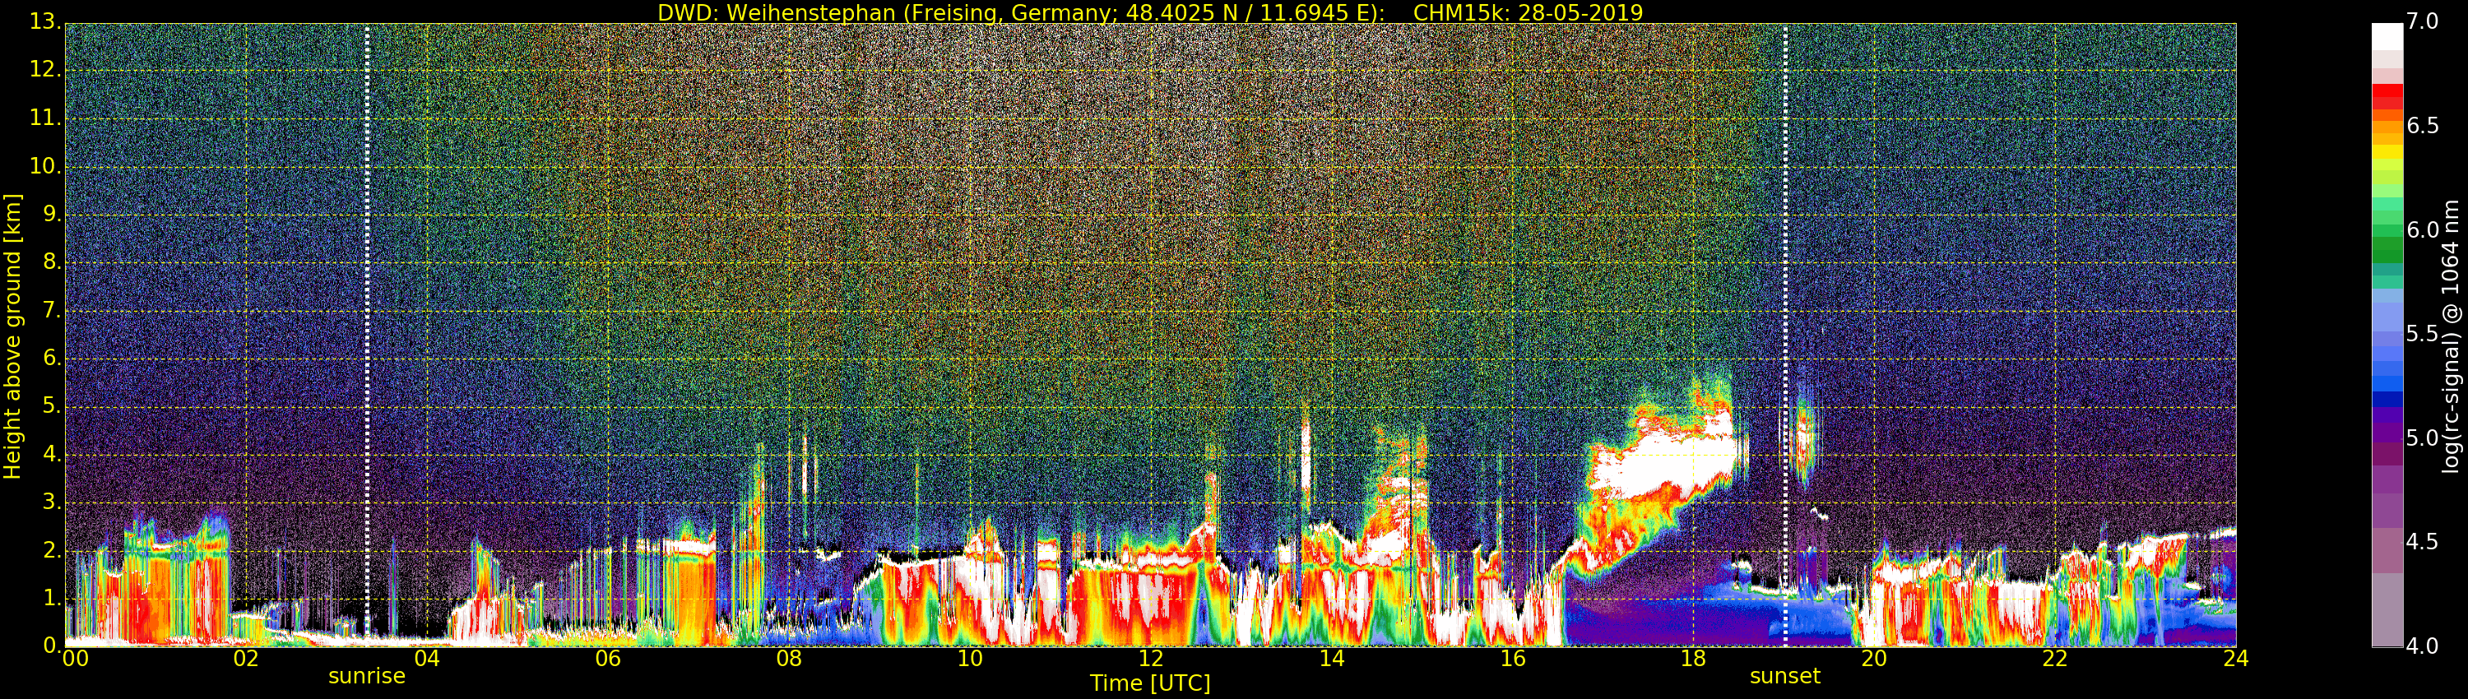Click the 24 tick at the time axis end
2468x699 pixels.
[2235, 659]
